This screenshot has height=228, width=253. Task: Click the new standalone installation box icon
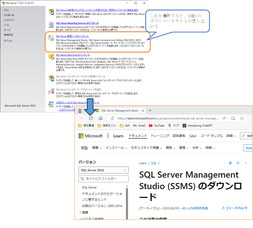[x=51, y=12]
